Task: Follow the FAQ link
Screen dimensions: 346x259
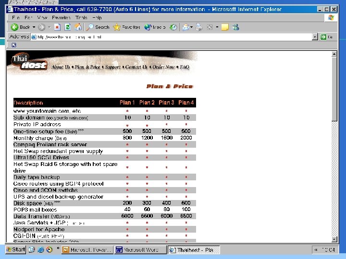Action: click(185, 67)
